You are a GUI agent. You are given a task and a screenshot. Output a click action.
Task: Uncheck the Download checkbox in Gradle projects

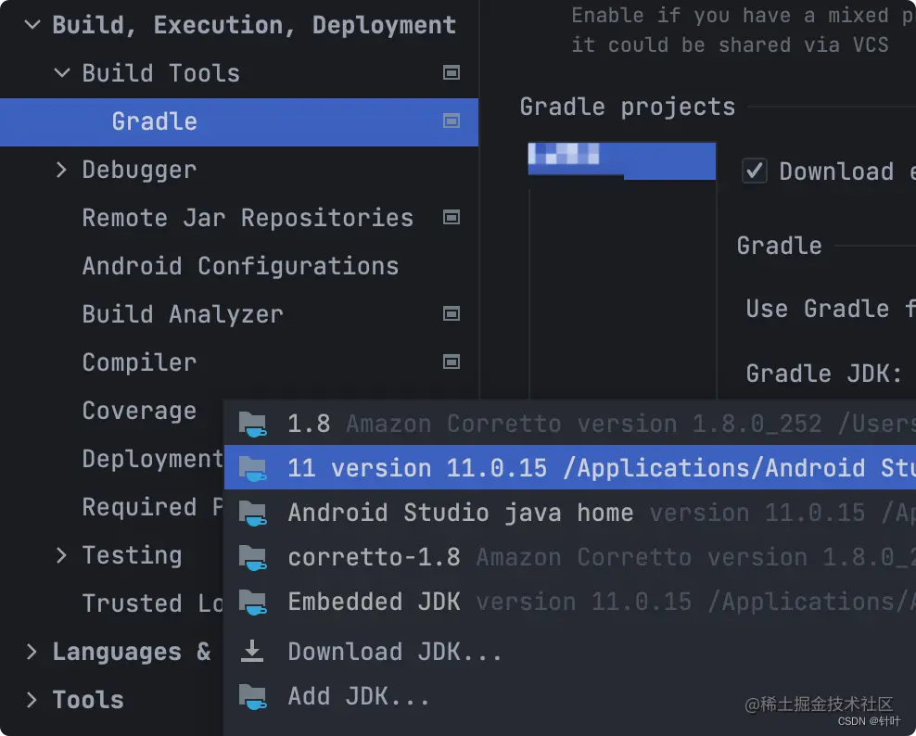(755, 171)
